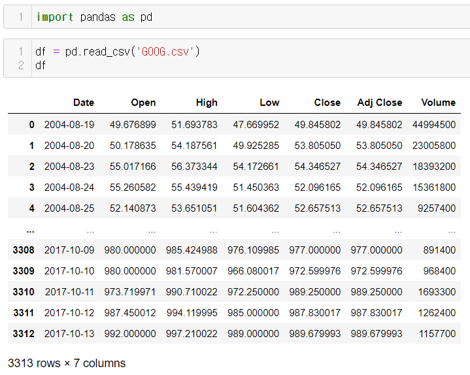Click Open value 49.676899
The width and height of the screenshot is (470, 375).
tap(133, 125)
